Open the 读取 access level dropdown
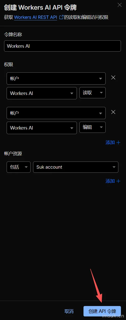The image size is (126, 320). [x=92, y=93]
